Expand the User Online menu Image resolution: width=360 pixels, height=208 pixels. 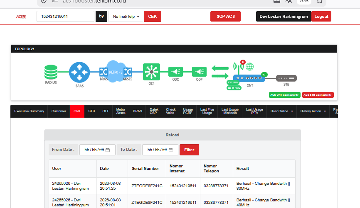281,111
